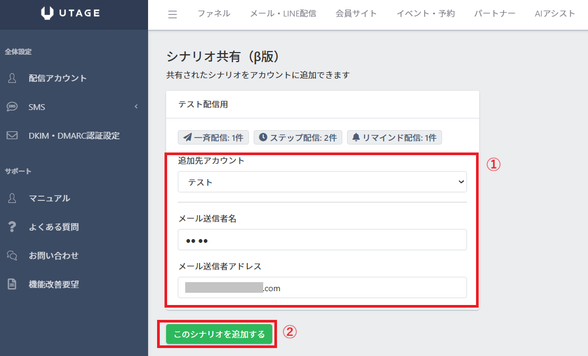The width and height of the screenshot is (588, 356).
Task: Expand the SMS submenu chevron
Action: 136,107
